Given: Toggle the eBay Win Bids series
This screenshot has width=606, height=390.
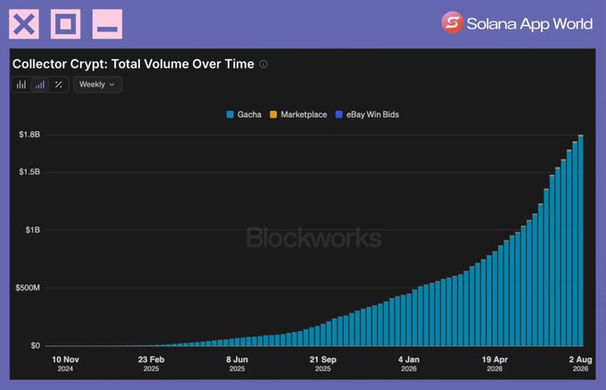Looking at the screenshot, I should coord(367,114).
